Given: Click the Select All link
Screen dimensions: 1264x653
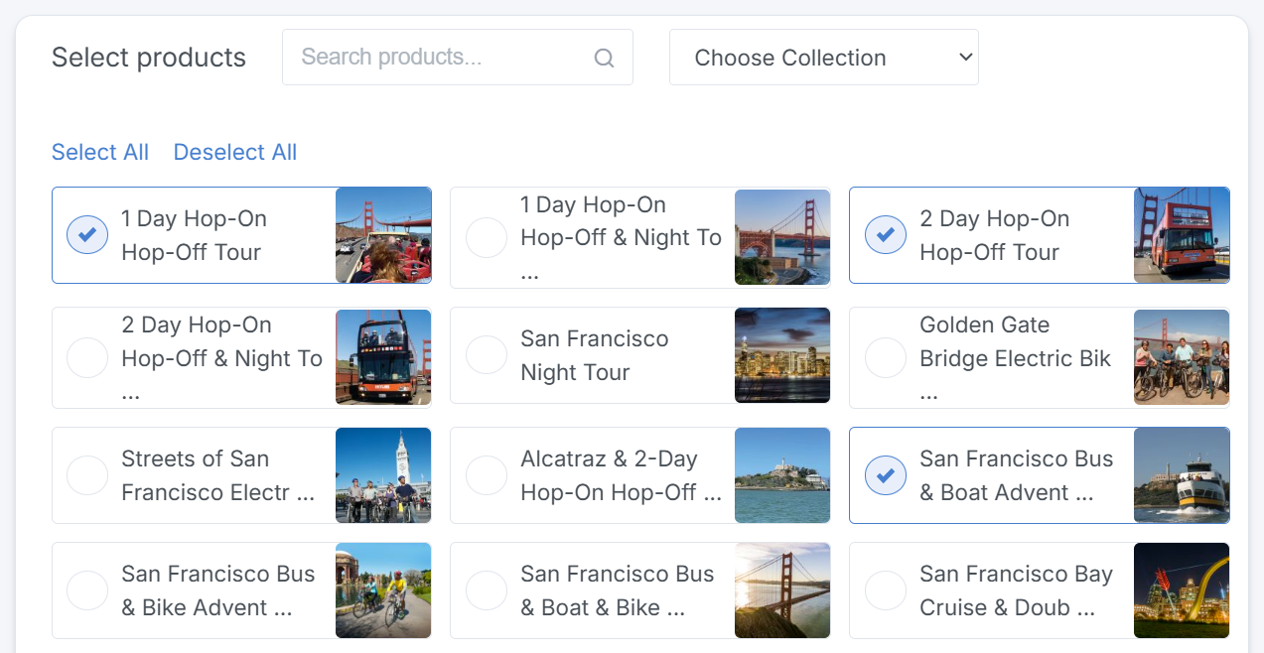Looking at the screenshot, I should [x=100, y=152].
